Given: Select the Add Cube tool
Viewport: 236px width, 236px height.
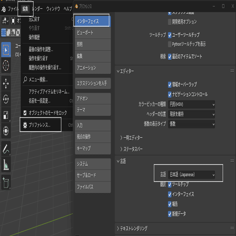Looking at the screenshot, I should click(x=6, y=182).
